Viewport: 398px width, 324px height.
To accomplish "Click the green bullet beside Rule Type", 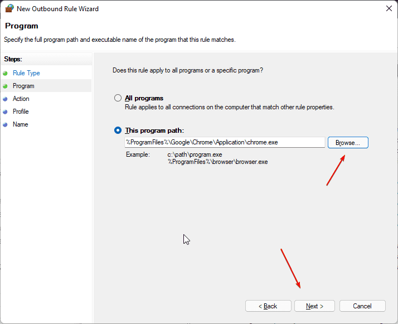I will pyautogui.click(x=5, y=74).
